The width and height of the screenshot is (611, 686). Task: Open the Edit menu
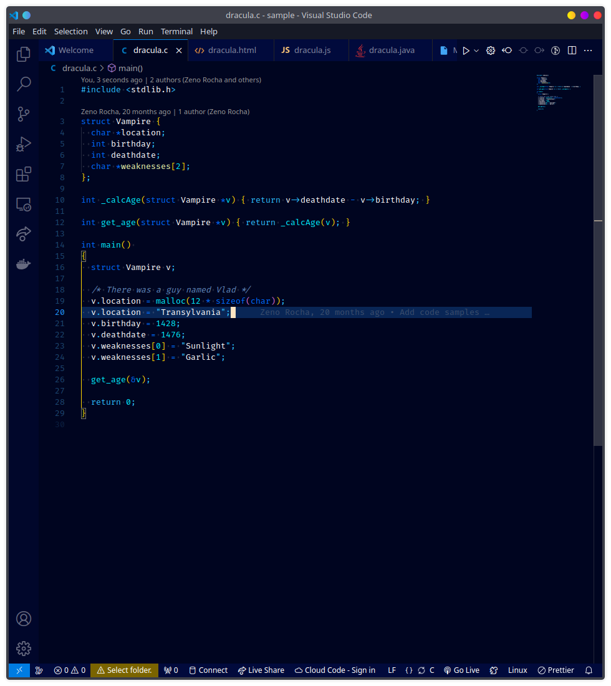39,32
